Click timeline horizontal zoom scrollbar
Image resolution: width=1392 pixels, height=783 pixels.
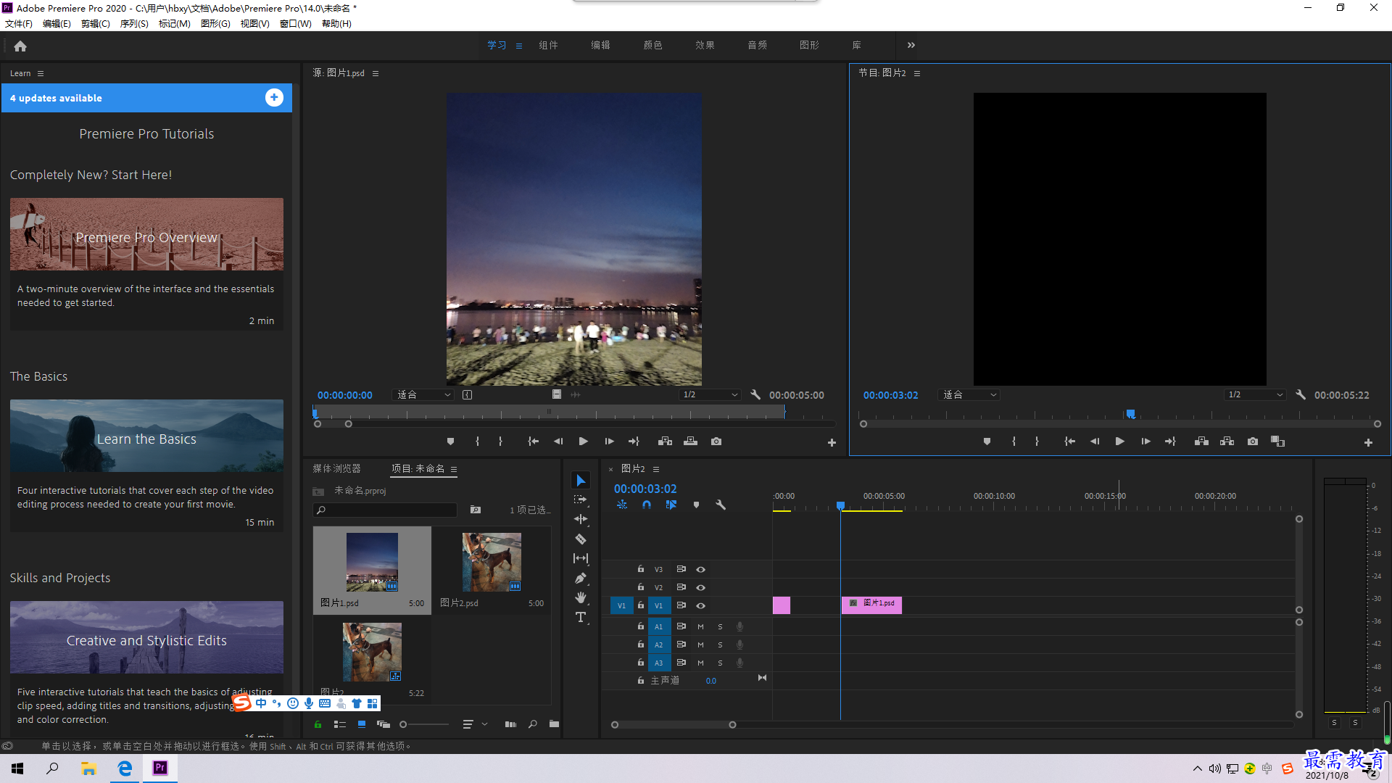click(x=674, y=725)
